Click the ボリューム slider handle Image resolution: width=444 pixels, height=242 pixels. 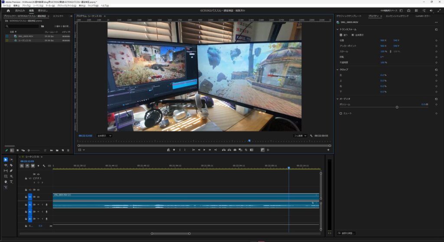click(x=397, y=107)
